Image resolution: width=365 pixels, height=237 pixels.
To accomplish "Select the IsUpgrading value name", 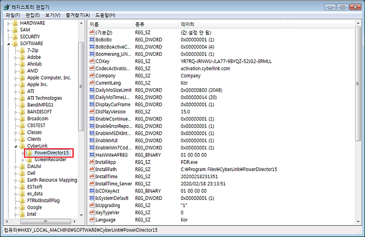I will click(107, 206).
